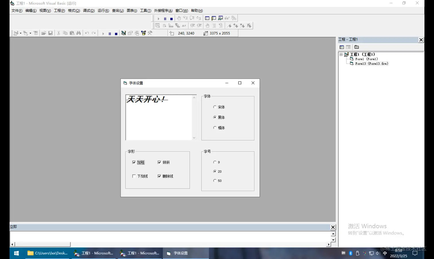Click the immediate window horizontal scrollbar thumb
Viewport: 434px width, 259px height.
click(x=43, y=244)
